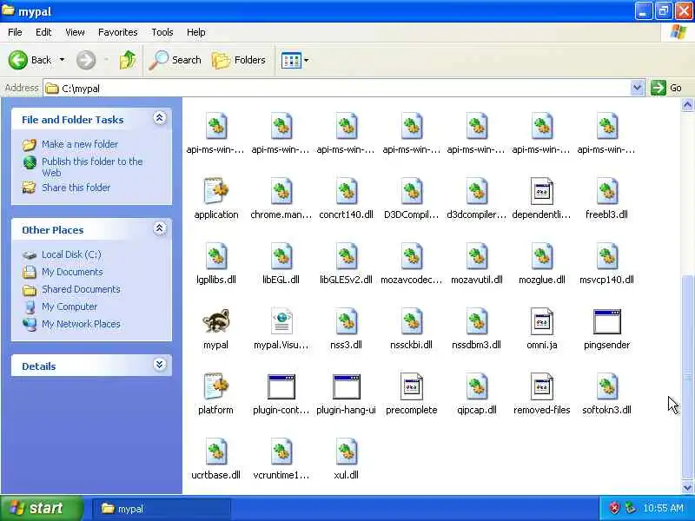
Task: Click the Back button
Action: pos(30,60)
